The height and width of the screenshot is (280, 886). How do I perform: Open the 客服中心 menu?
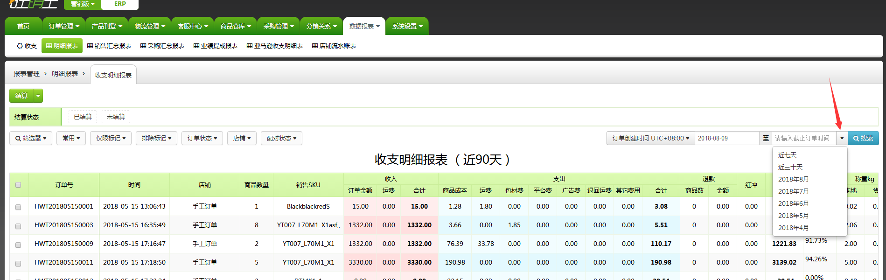(x=193, y=26)
